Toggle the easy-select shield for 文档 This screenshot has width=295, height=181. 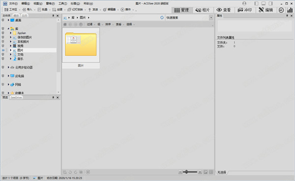3,54
